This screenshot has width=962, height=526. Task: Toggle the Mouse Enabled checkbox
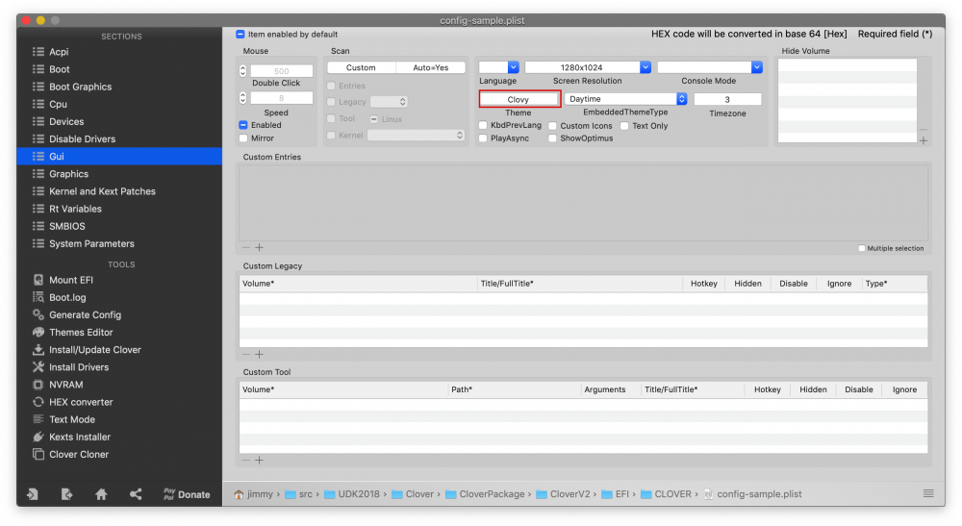tap(243, 125)
